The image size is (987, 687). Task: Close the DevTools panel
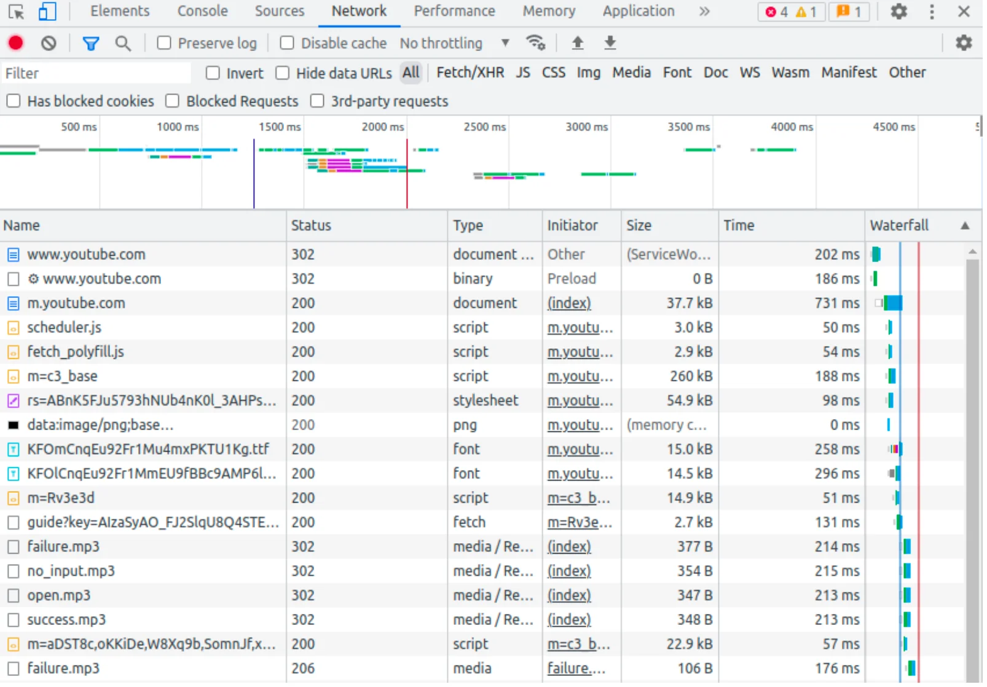click(964, 12)
